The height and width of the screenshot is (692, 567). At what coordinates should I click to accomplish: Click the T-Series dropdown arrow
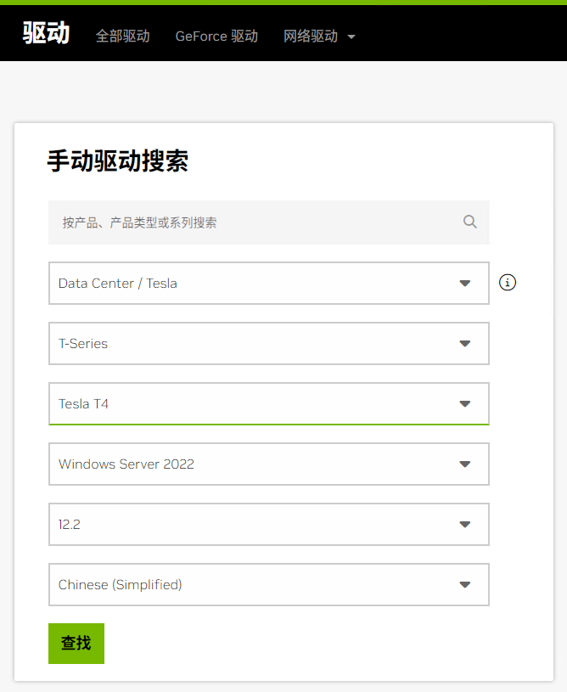(464, 344)
